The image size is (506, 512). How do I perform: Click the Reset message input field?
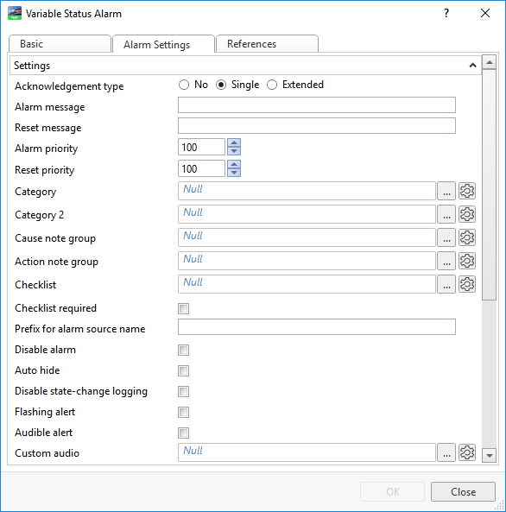(317, 126)
